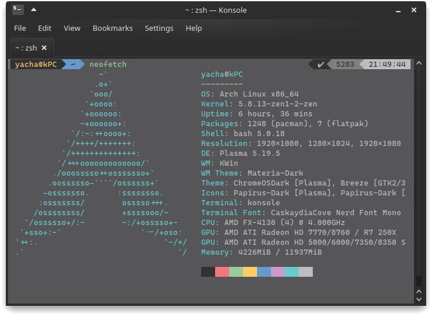This screenshot has height=314, width=432.
Task: Click the 'OS: Arch Linux x86_64' line
Action: pyautogui.click(x=250, y=94)
